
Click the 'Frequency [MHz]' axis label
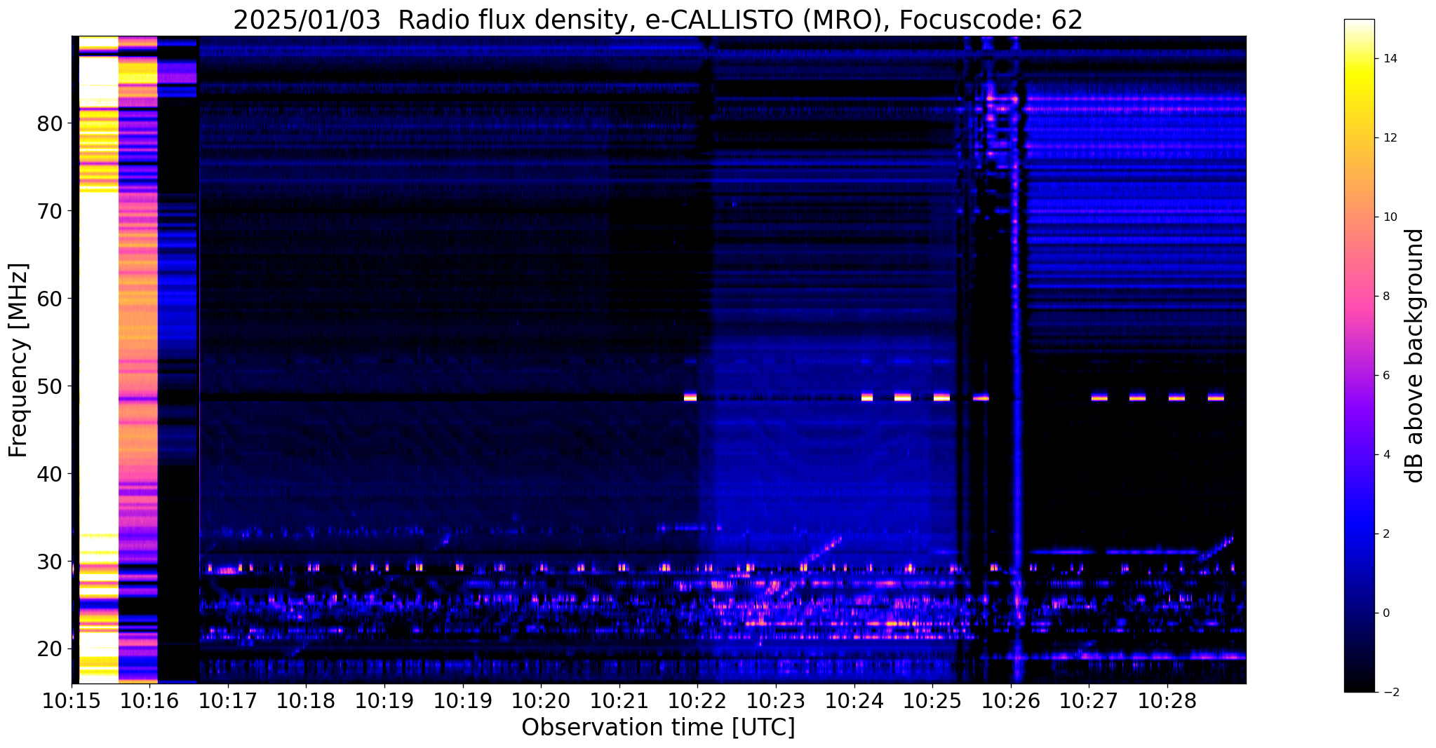[18, 360]
